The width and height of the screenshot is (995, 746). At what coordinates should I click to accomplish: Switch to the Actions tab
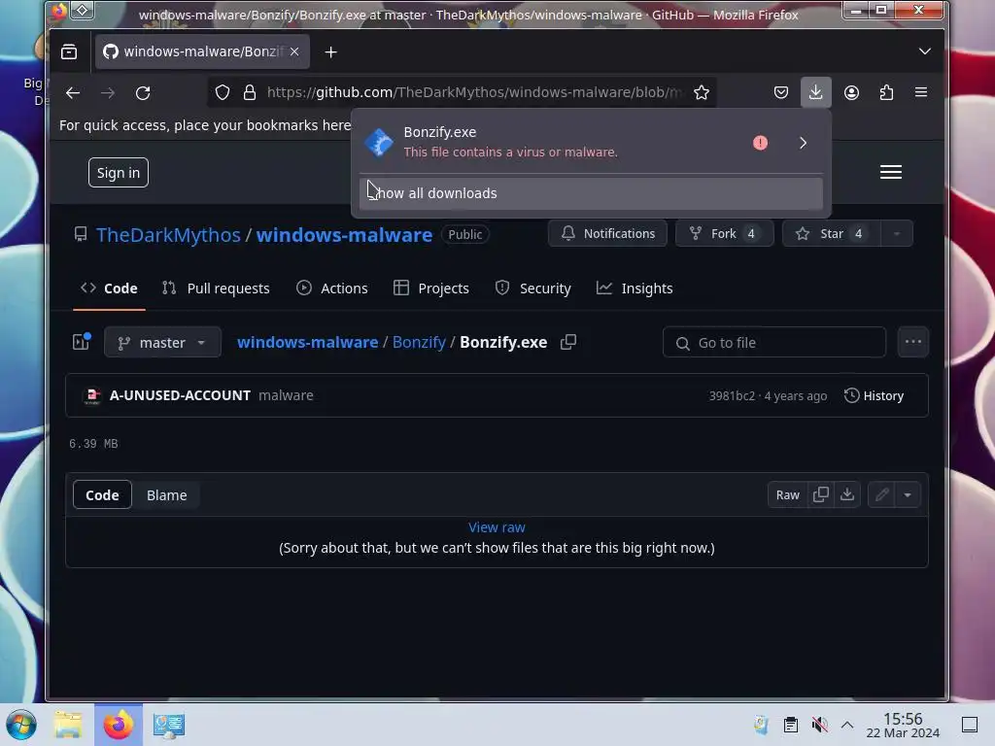332,288
